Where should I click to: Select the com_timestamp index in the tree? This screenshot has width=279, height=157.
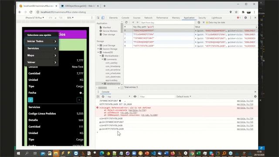coord(113,66)
